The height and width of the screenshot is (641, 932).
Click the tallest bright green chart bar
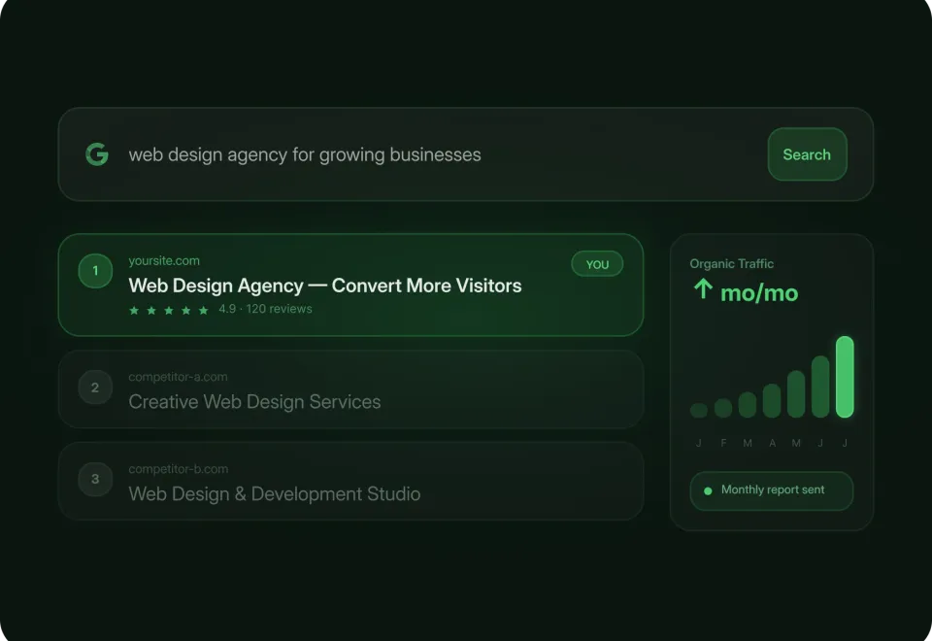pyautogui.click(x=845, y=377)
